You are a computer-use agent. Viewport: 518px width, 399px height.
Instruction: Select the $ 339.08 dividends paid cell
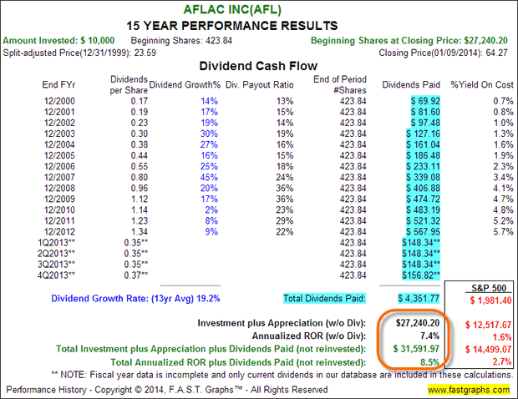[x=423, y=177]
